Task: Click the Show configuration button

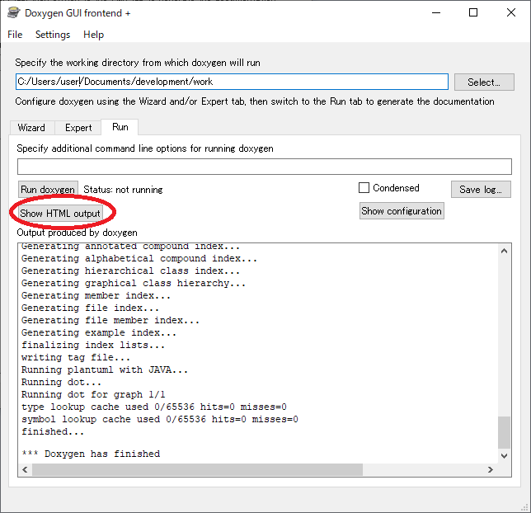Action: [x=402, y=211]
